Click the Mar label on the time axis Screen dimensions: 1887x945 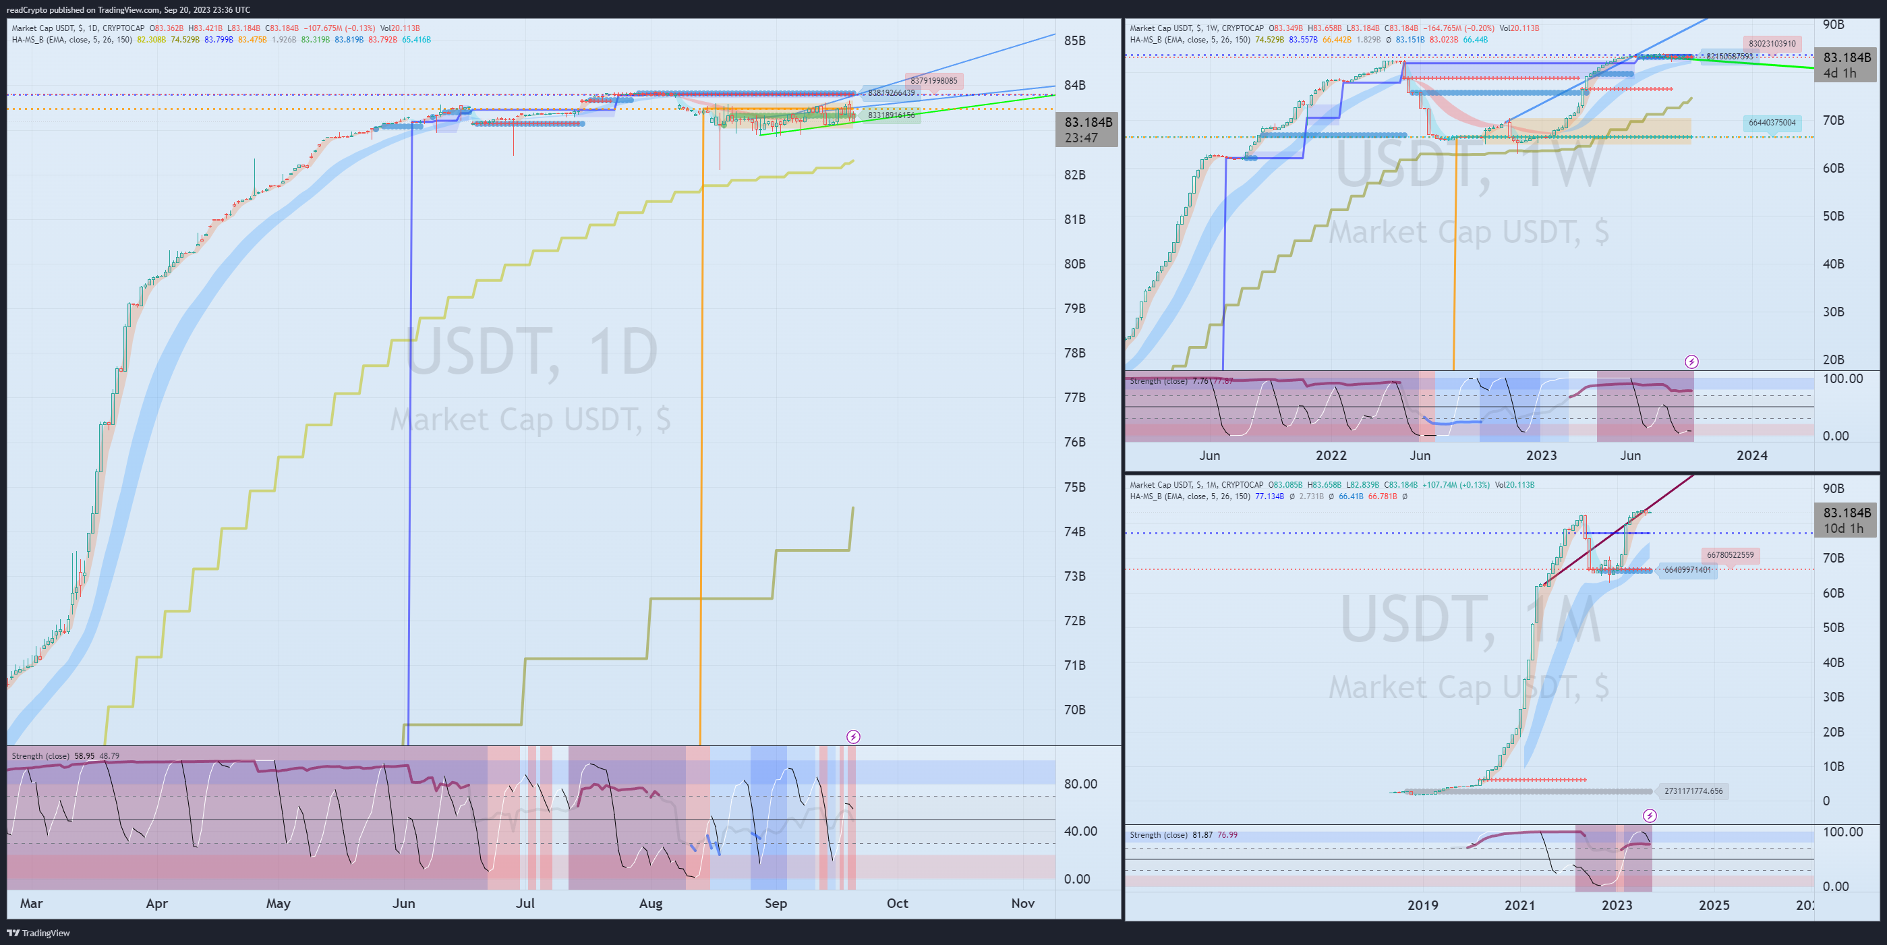pos(31,903)
